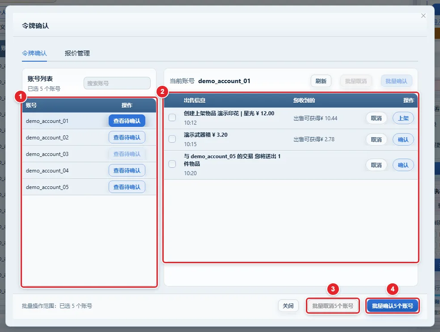Tick the checkbox for 演示武器箱 row

click(x=172, y=139)
